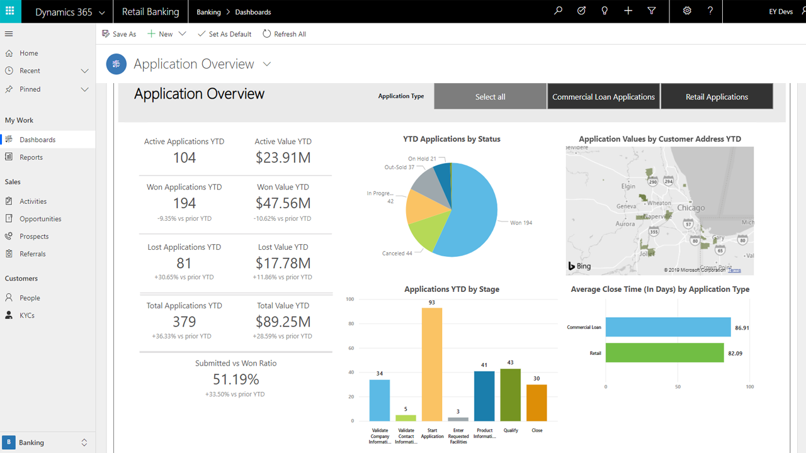The width and height of the screenshot is (806, 453).
Task: Open the Banking area switcher
Action: click(x=48, y=442)
